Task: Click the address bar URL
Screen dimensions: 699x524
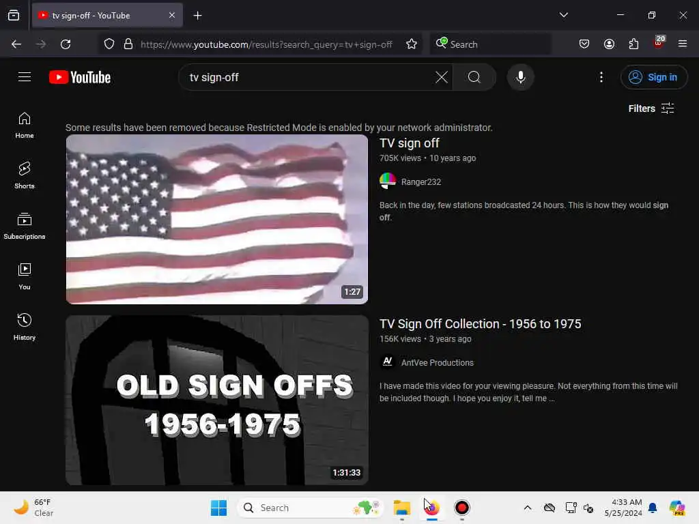Action: click(266, 44)
